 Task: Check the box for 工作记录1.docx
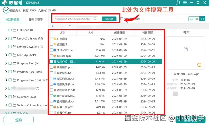(51, 50)
